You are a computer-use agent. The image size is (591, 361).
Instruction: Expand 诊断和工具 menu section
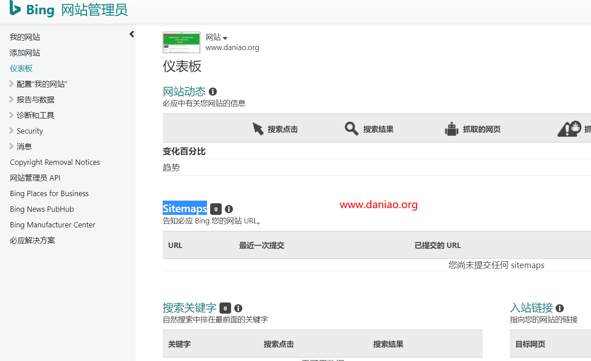pos(32,115)
